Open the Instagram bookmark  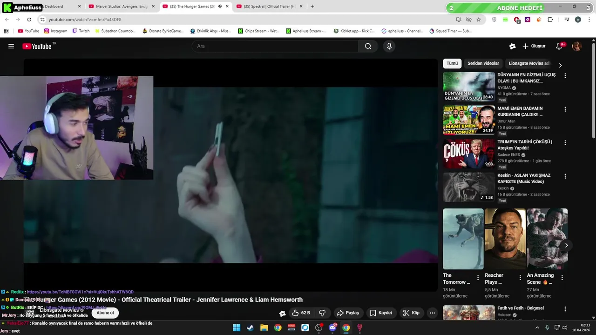coord(55,31)
